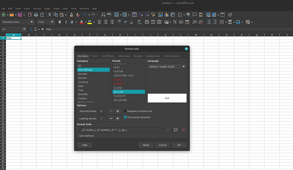Click the Underline toolbar icon
Image resolution: width=293 pixels, height=170 pixels.
pos(72,22)
